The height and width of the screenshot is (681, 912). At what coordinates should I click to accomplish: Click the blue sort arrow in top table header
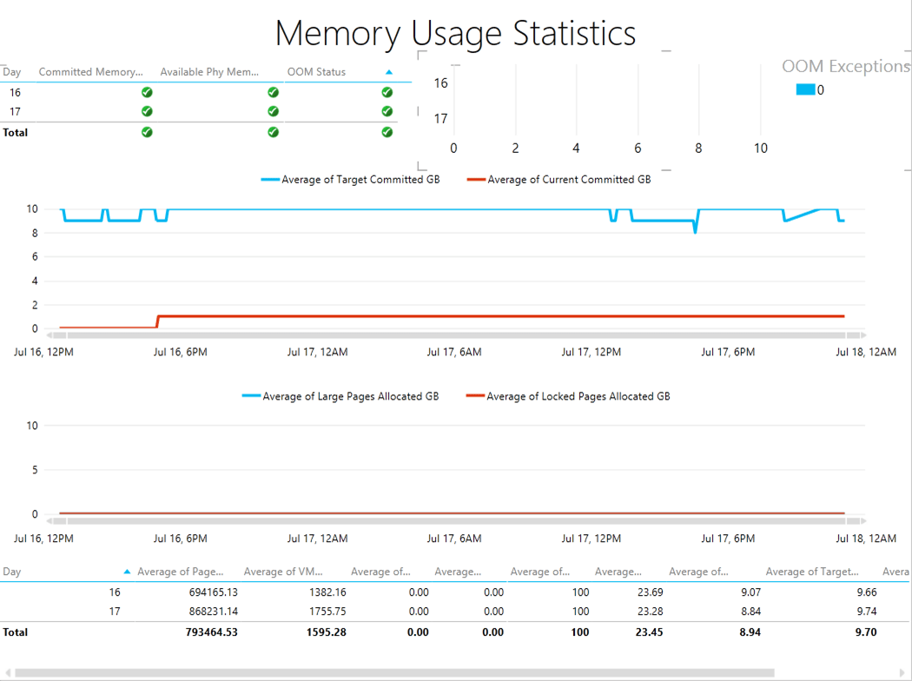pos(389,72)
